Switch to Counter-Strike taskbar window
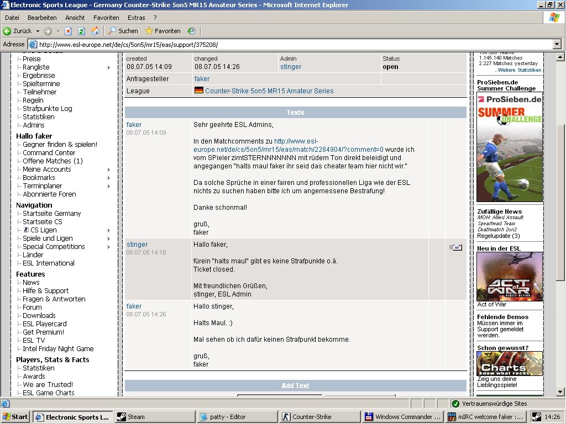 point(321,417)
